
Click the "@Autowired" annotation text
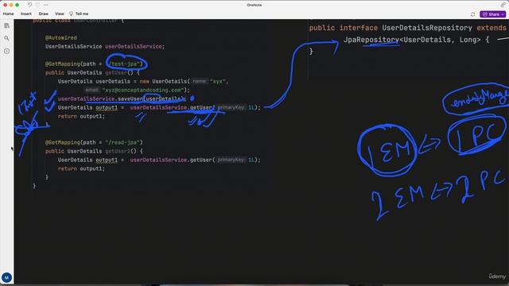(x=61, y=37)
